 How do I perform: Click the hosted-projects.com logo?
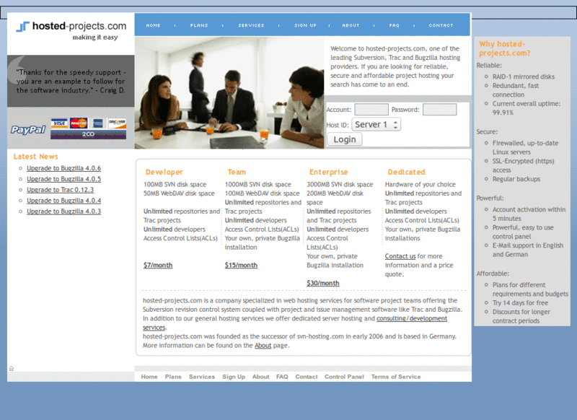pyautogui.click(x=71, y=30)
